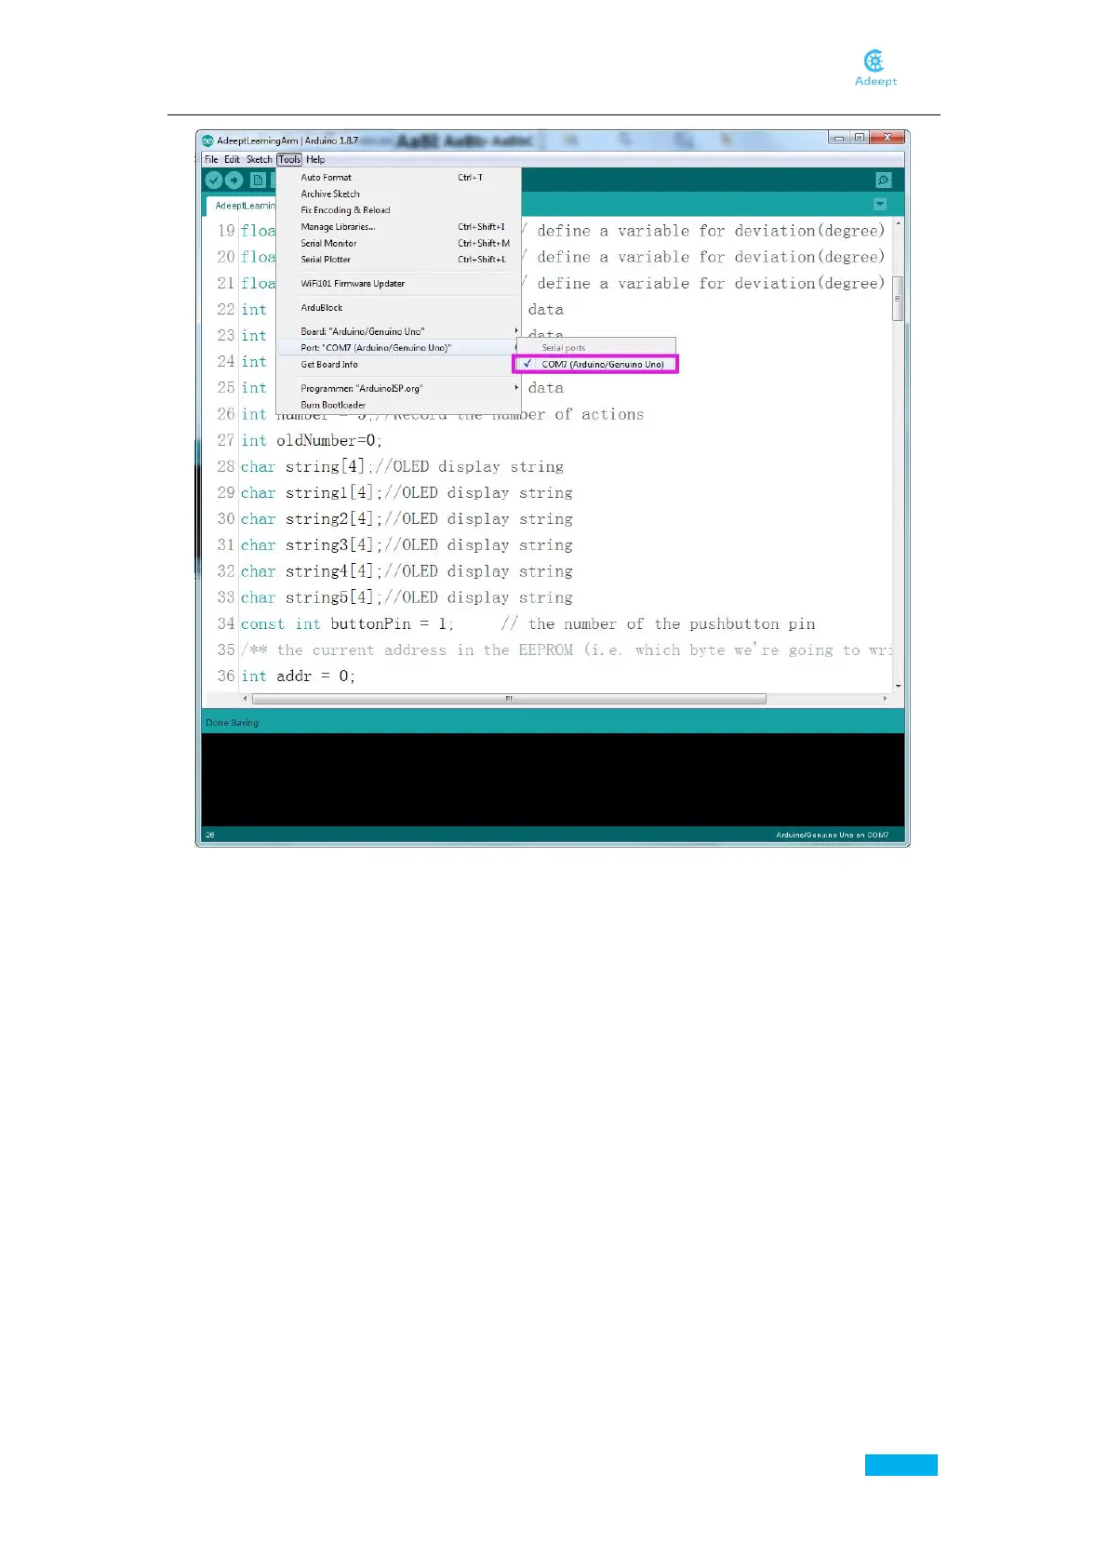Click the scroll up arrow of editor
The image size is (1108, 1567).
coord(898,223)
